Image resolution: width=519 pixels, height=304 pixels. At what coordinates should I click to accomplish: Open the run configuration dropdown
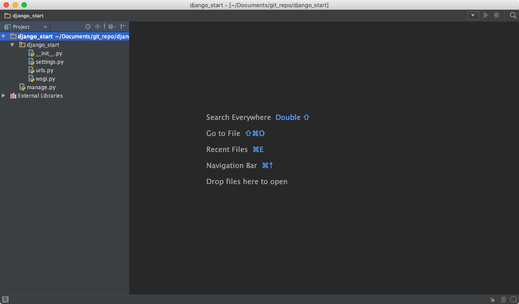coord(473,15)
